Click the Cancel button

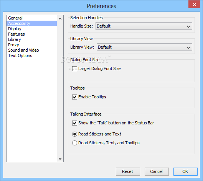pos(157,171)
